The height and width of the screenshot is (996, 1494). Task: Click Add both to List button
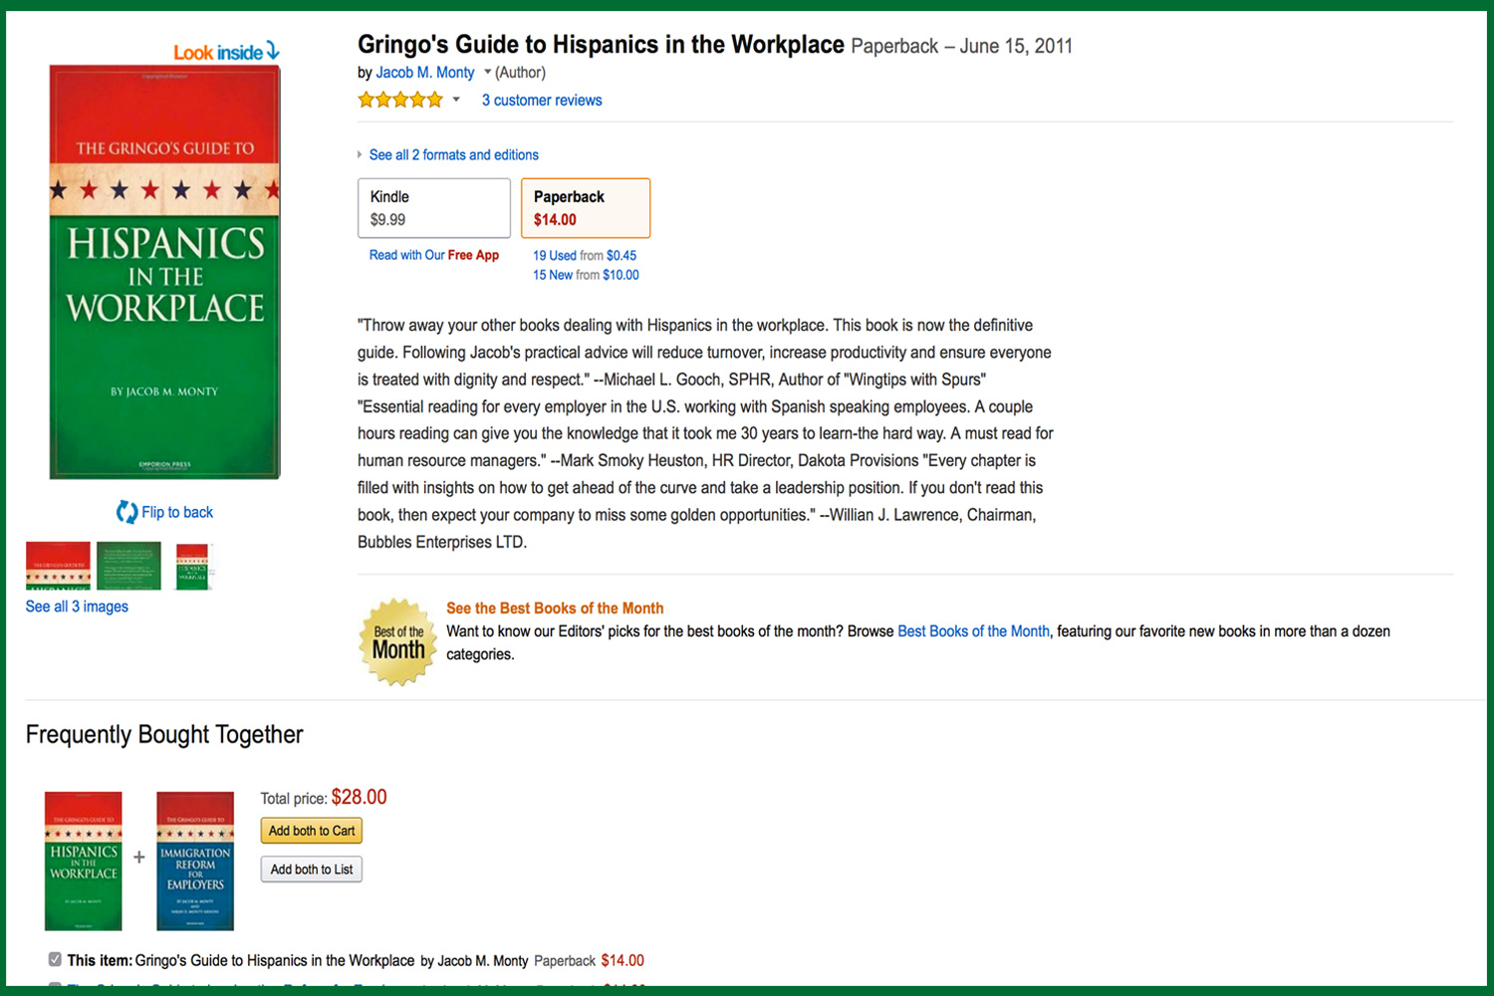[x=312, y=870]
